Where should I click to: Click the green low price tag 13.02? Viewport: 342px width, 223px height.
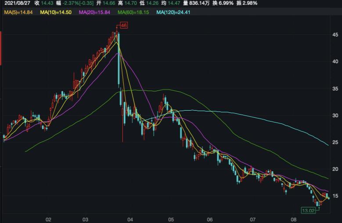(x=309, y=210)
